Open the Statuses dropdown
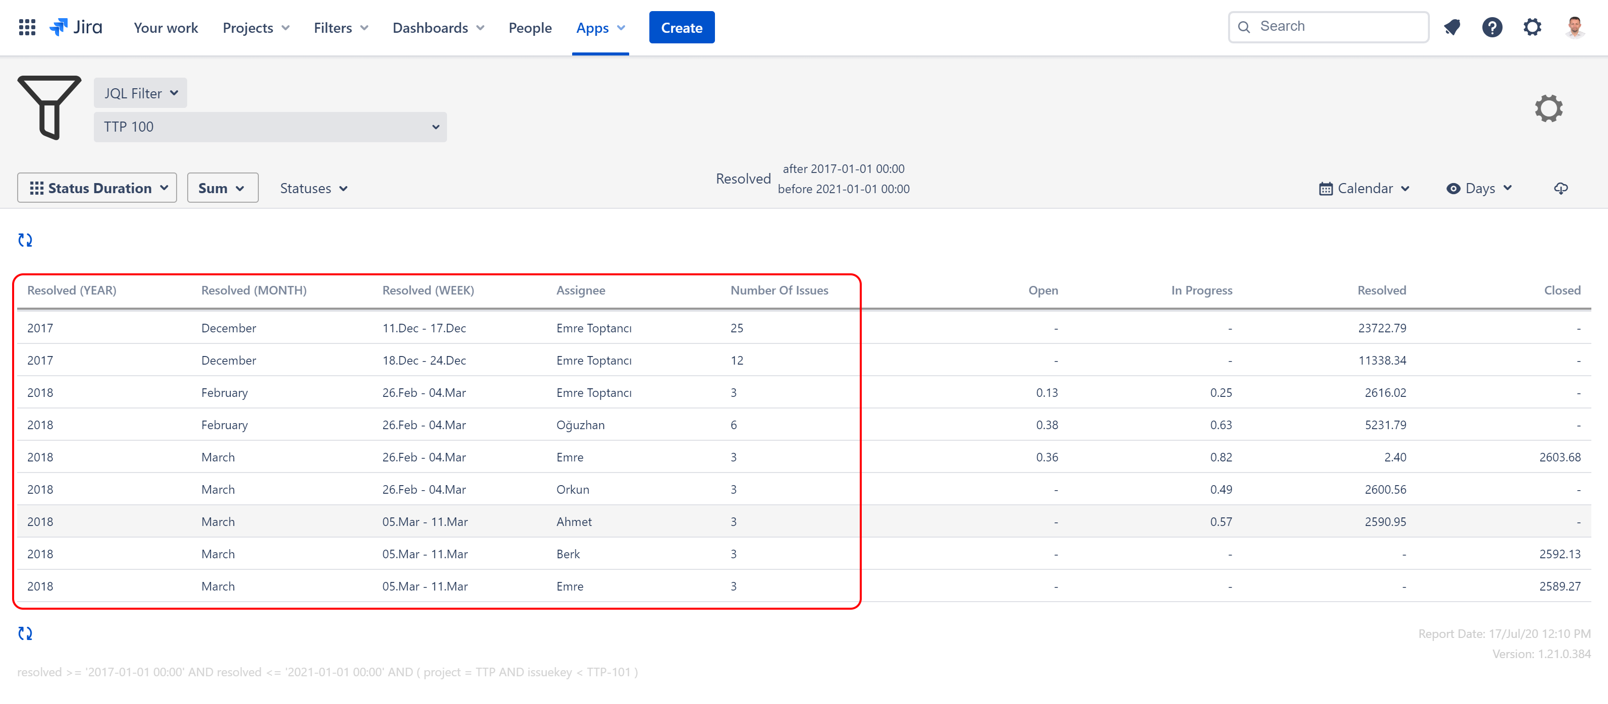This screenshot has width=1608, height=704. pos(315,188)
